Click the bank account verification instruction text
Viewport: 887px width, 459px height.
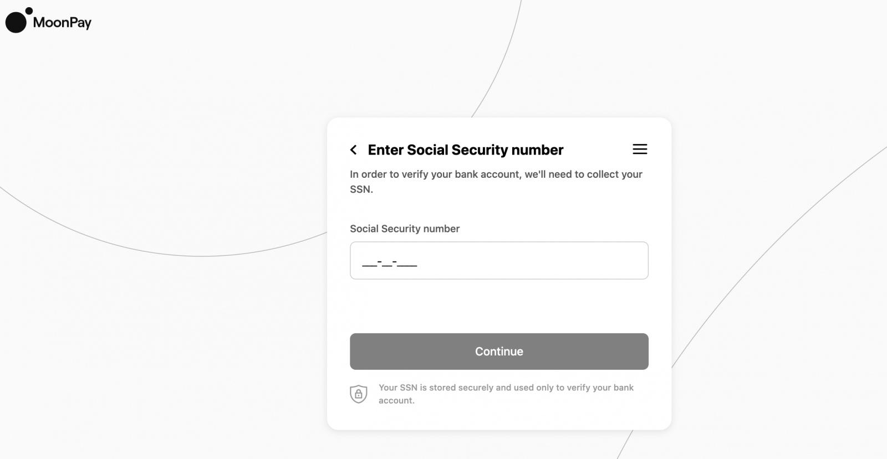[x=496, y=181]
